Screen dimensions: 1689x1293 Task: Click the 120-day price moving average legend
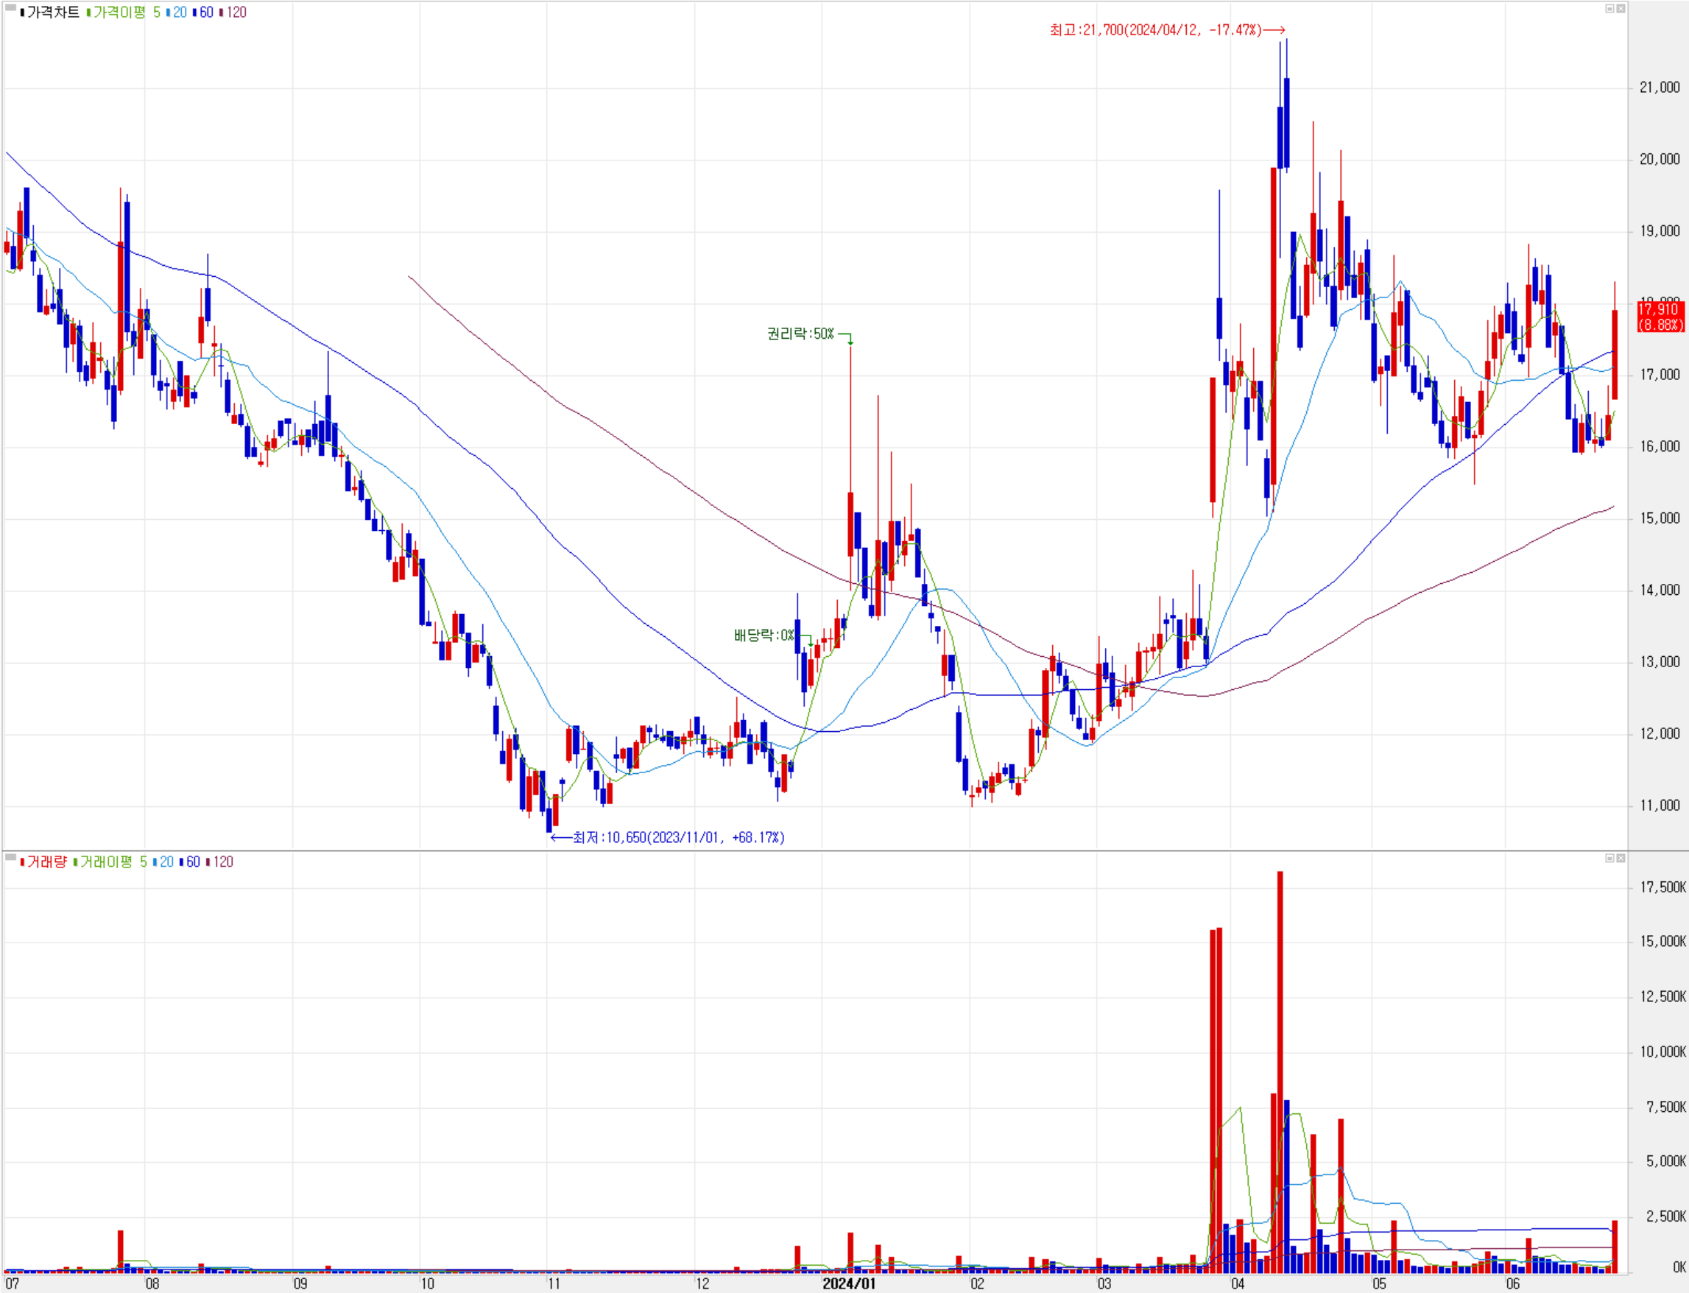point(236,13)
